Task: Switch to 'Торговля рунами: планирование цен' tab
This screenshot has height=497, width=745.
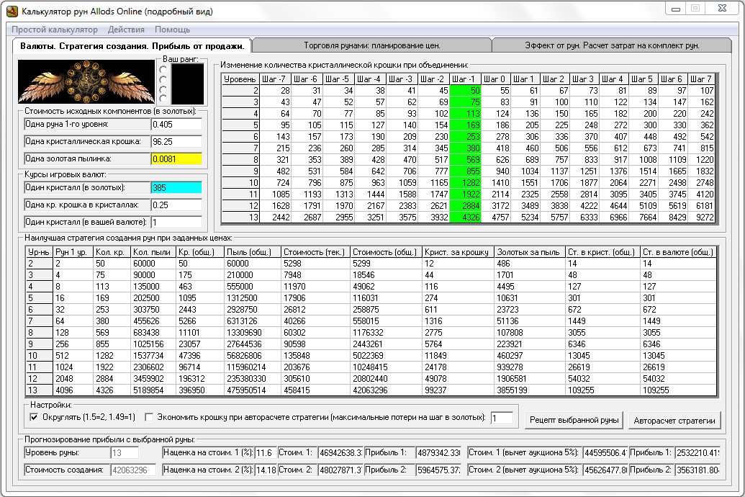Action: click(371, 45)
